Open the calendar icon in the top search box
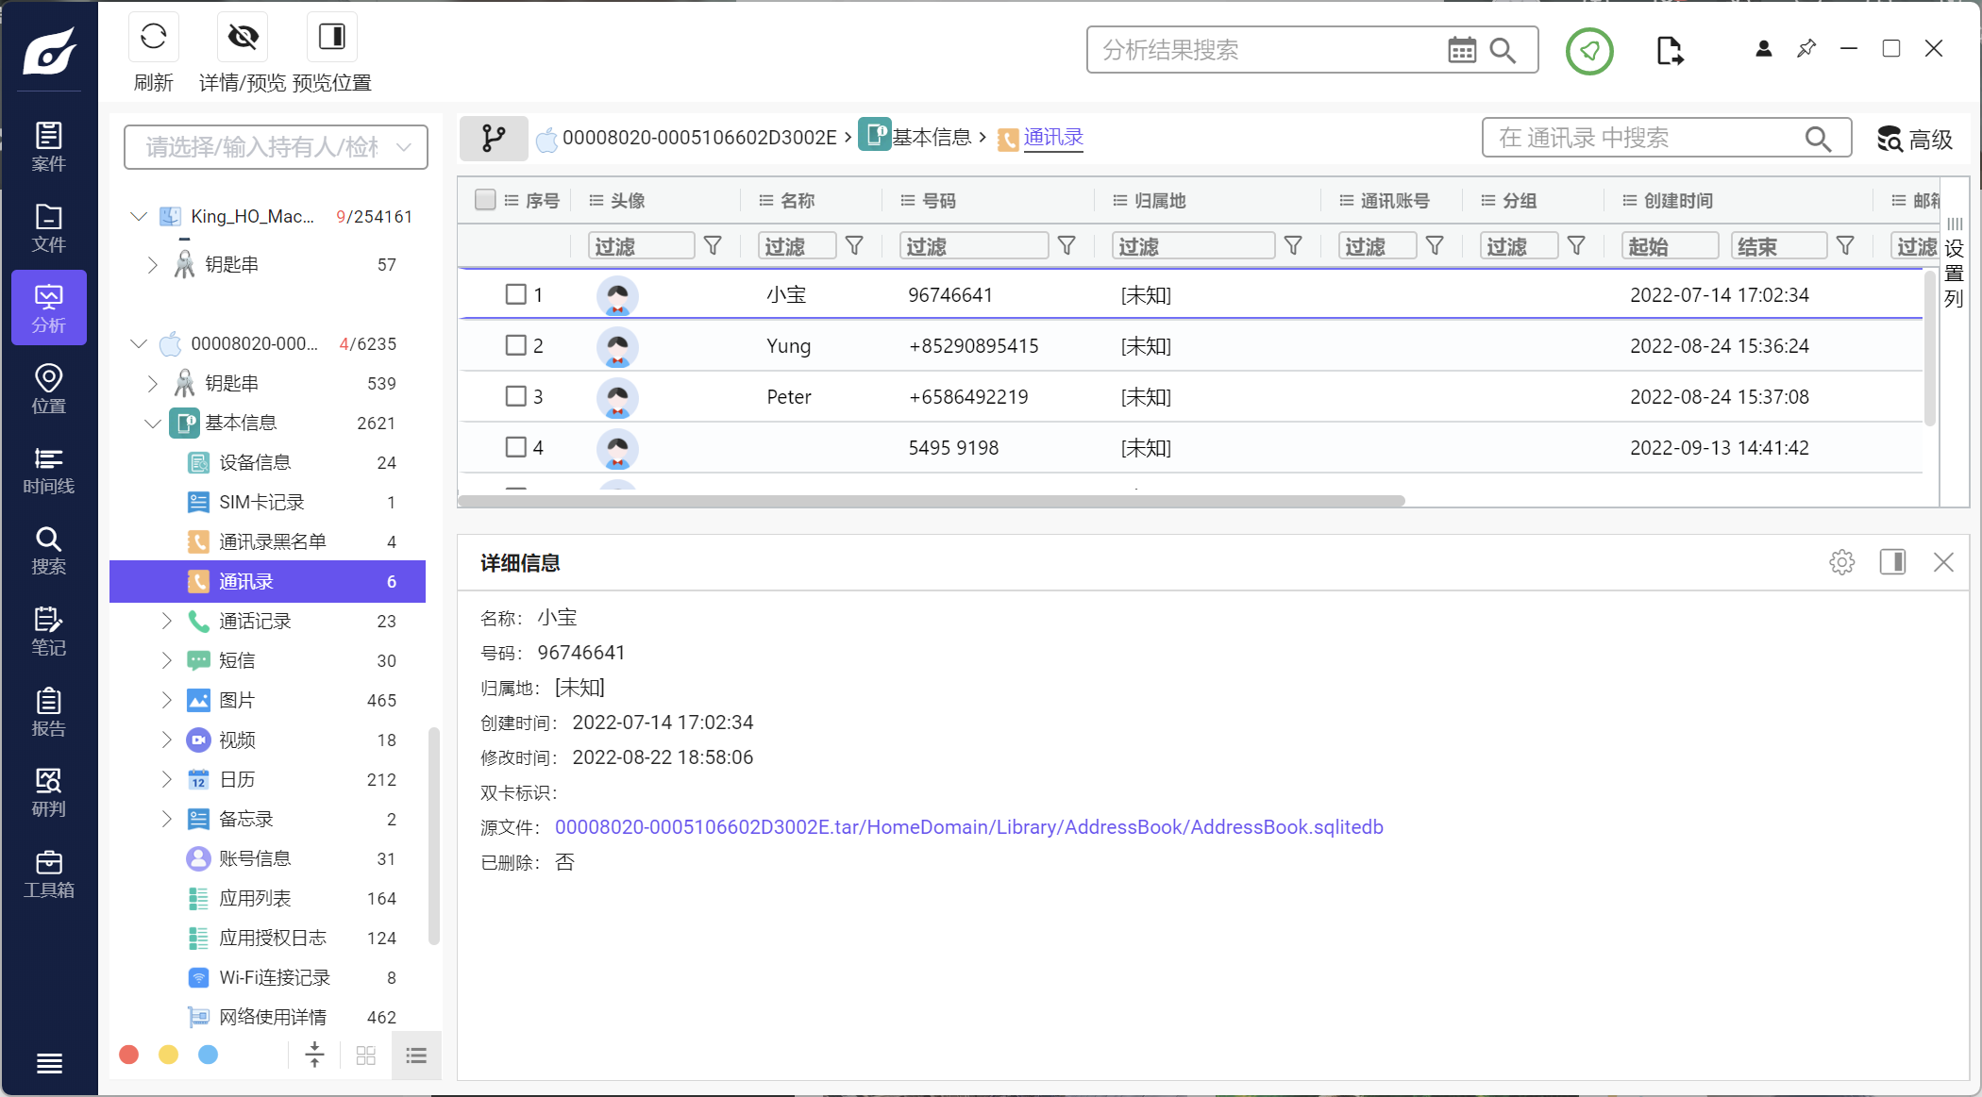Screen dimensions: 1982x1097 click(x=1462, y=50)
